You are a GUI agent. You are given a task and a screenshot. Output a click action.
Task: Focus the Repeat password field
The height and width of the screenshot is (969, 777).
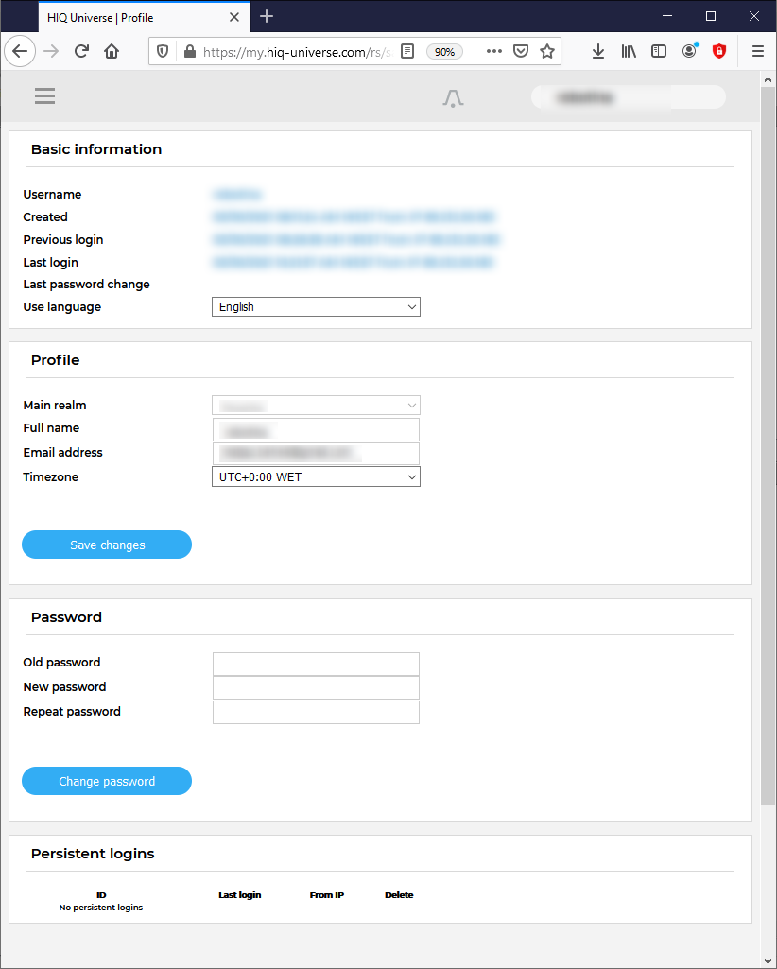(x=316, y=712)
